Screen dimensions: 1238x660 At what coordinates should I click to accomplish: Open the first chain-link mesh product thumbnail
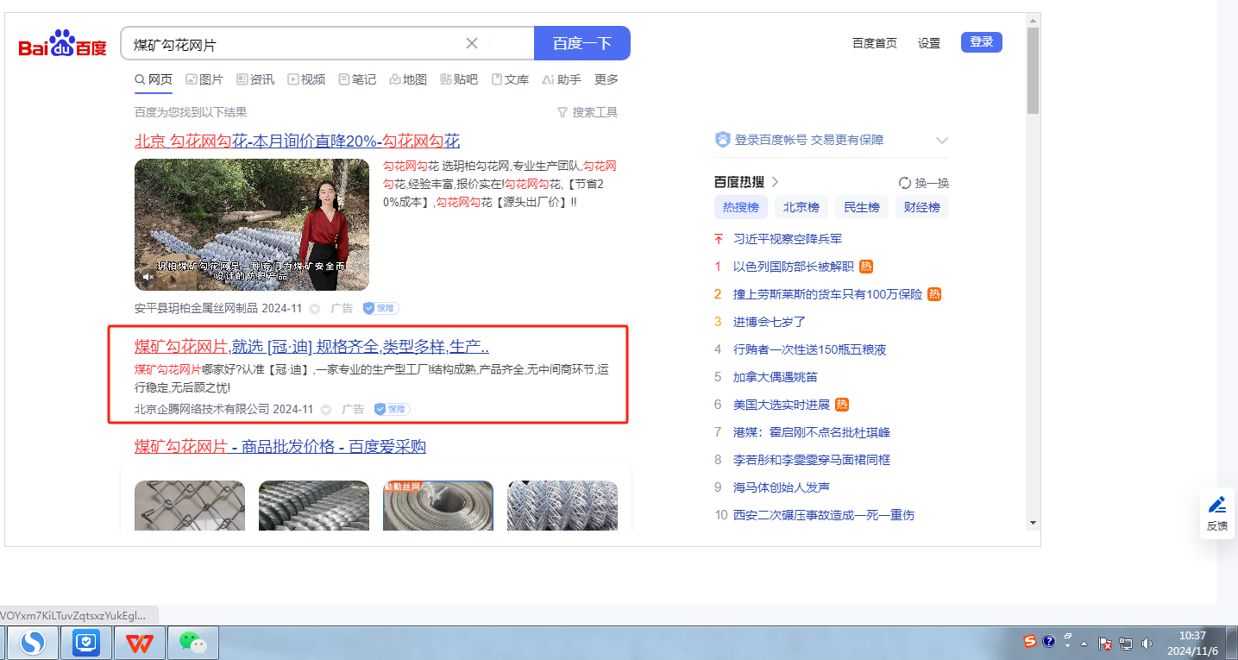pos(190,505)
